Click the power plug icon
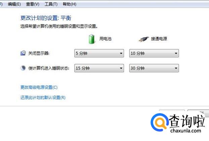The width and height of the screenshot is (209, 141). pos(143,39)
